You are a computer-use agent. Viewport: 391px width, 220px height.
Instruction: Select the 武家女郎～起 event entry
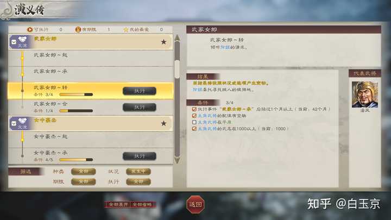point(91,58)
